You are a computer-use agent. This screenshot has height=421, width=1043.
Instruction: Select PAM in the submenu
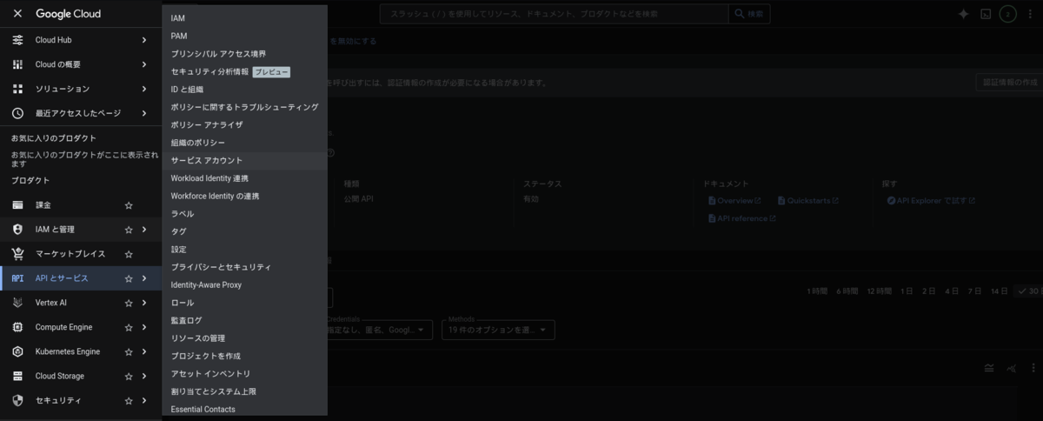coord(244,36)
